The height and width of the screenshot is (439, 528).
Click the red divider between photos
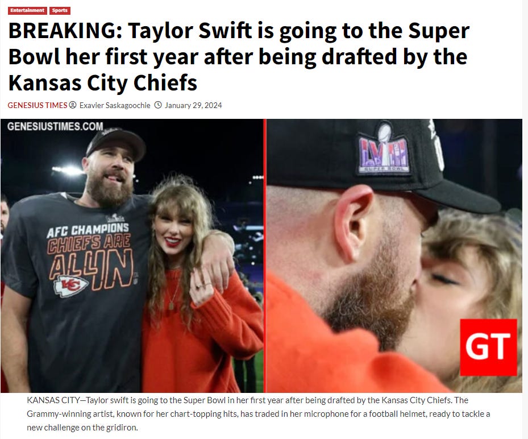pyautogui.click(x=265, y=256)
